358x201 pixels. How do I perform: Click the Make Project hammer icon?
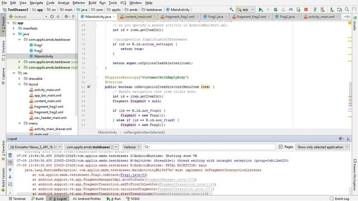pyautogui.click(x=231, y=9)
